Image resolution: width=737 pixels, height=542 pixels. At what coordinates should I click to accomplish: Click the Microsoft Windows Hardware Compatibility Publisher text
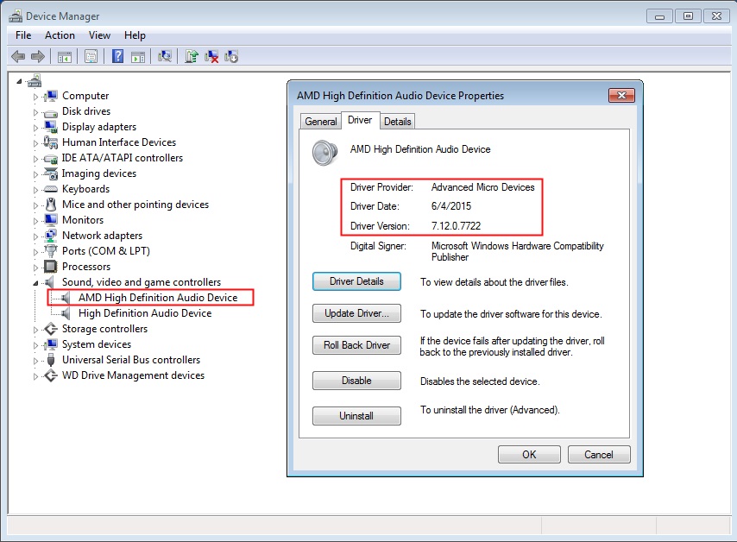[518, 251]
